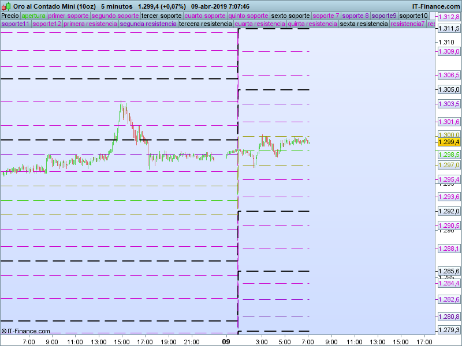Click the 'soporte10' legend label

point(413,16)
